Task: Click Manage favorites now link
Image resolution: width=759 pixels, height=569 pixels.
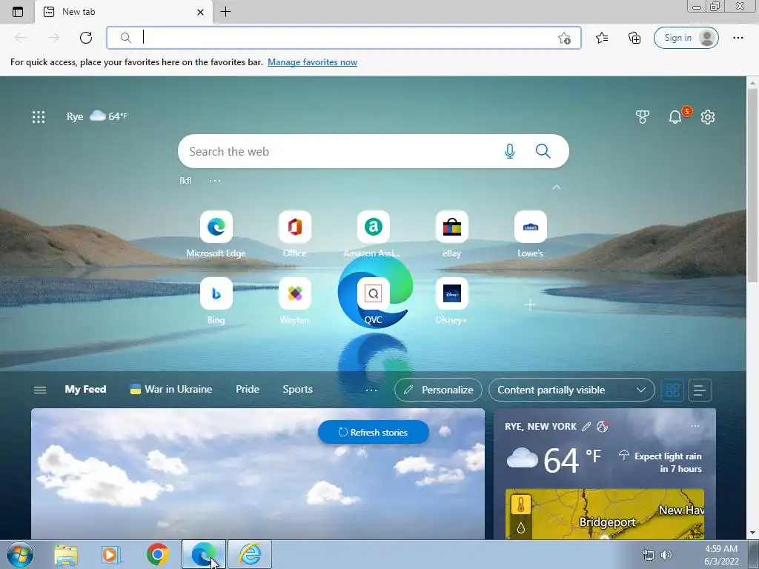Action: tap(312, 62)
